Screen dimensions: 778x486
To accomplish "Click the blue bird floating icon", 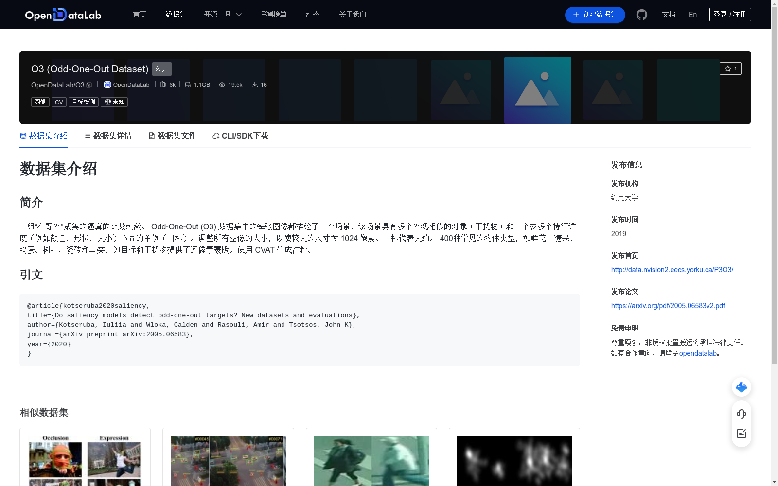I will pyautogui.click(x=742, y=387).
